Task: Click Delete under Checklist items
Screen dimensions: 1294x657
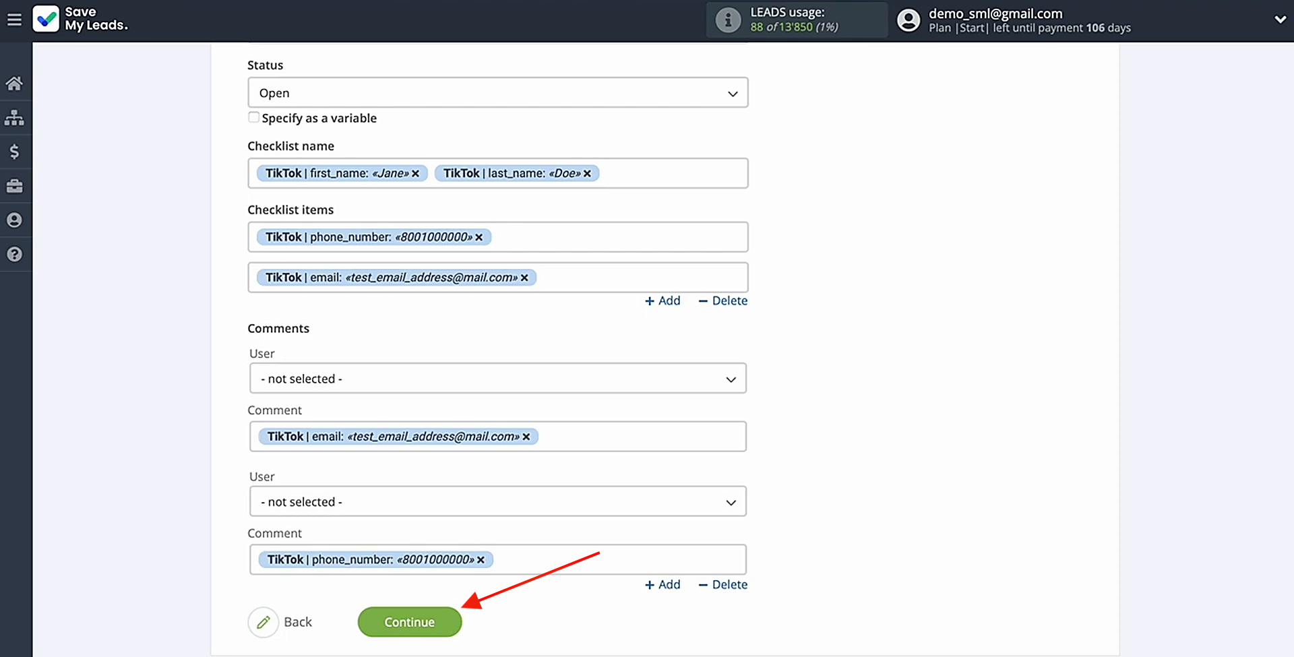Action: (723, 301)
